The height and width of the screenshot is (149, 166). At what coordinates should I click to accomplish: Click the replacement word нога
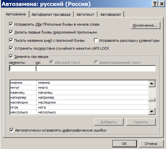coord(42,107)
